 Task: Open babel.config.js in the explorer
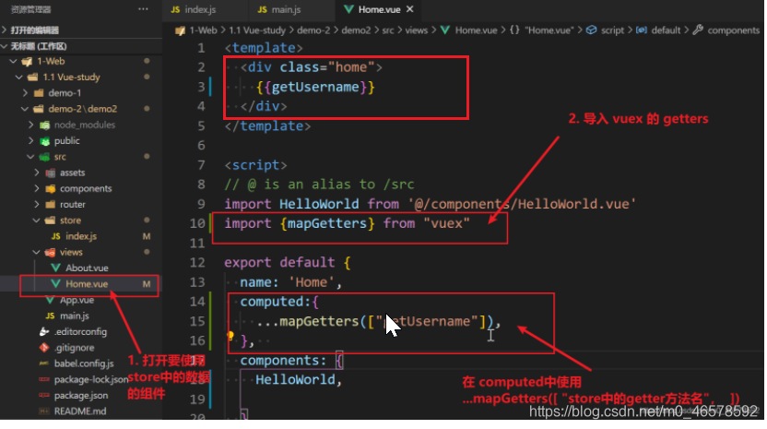coord(84,363)
